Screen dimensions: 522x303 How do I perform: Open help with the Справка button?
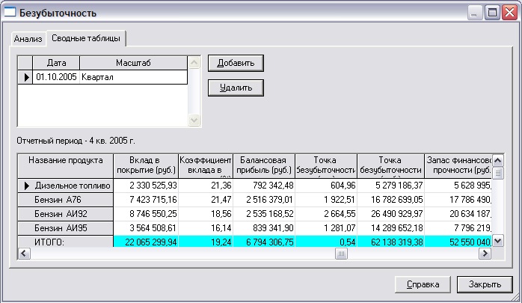pos(423,285)
